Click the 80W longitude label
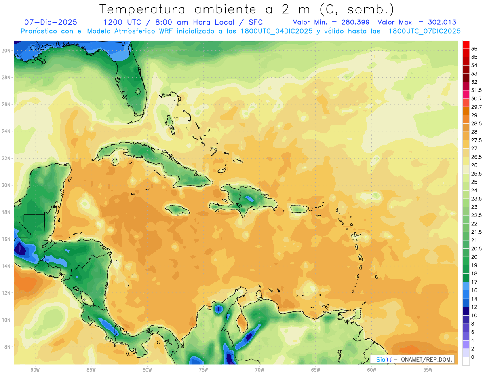 coord(147,370)
